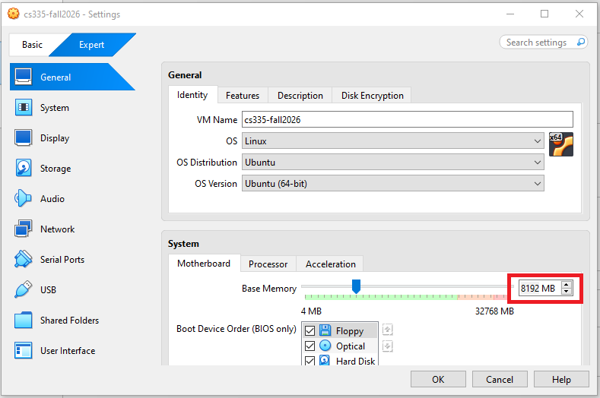This screenshot has width=600, height=398.
Task: Select Serial Ports connector icon
Action: tap(24, 260)
